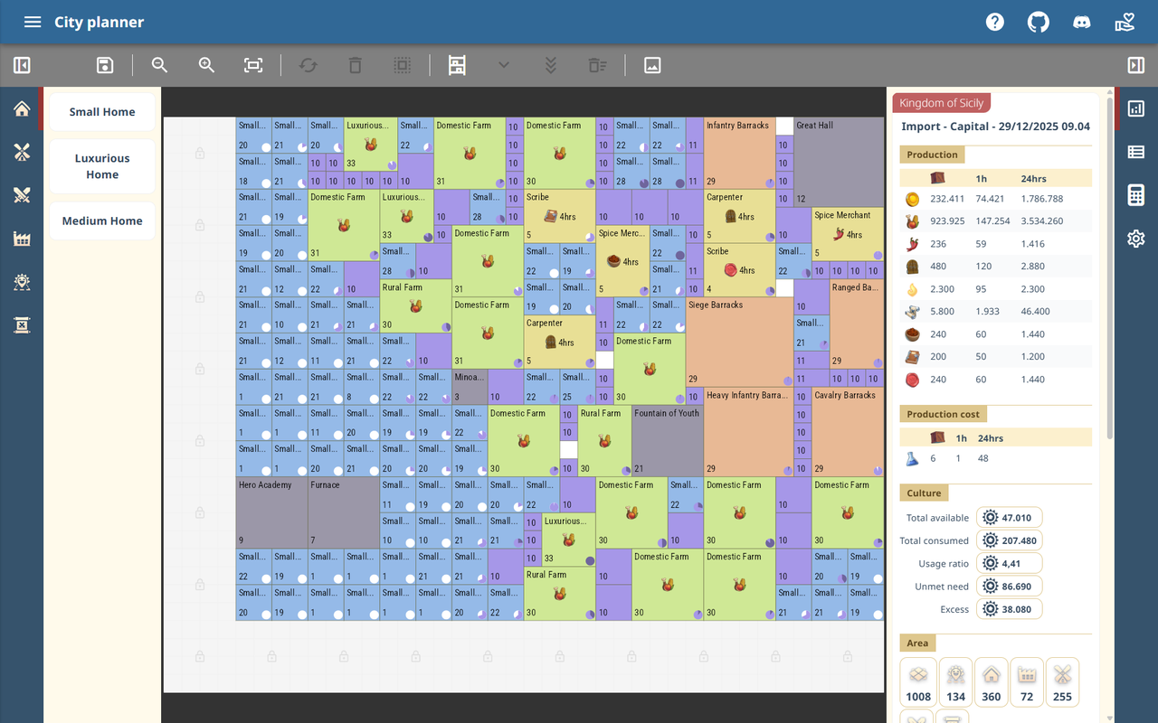Image resolution: width=1158 pixels, height=723 pixels.
Task: Select the bottom scroll-shaped category icon
Action: pos(22,325)
